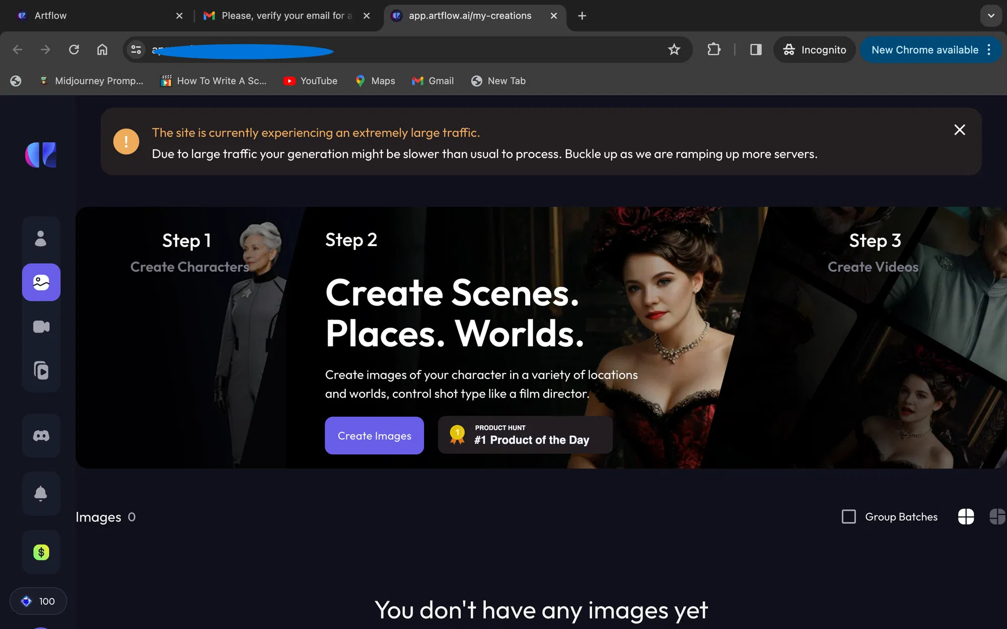Select the Images scene sidebar icon

41,282
